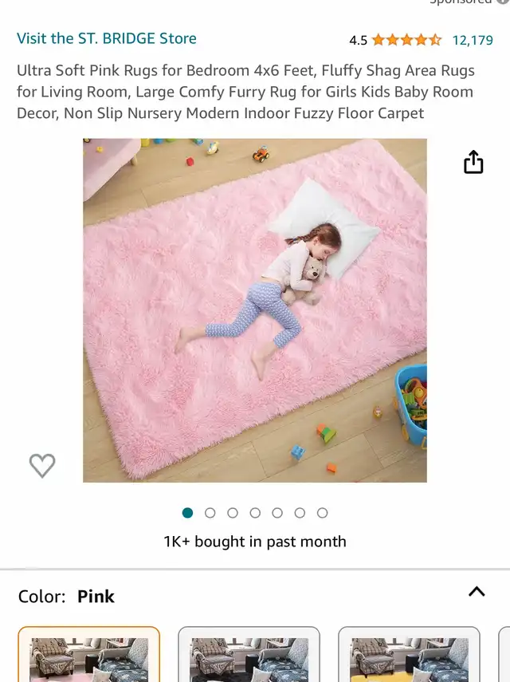The height and width of the screenshot is (682, 510).
Task: Visit the ST. BRIDGE Store link
Action: 107,38
